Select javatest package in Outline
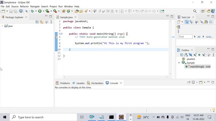216x121 pixels. coord(191,59)
